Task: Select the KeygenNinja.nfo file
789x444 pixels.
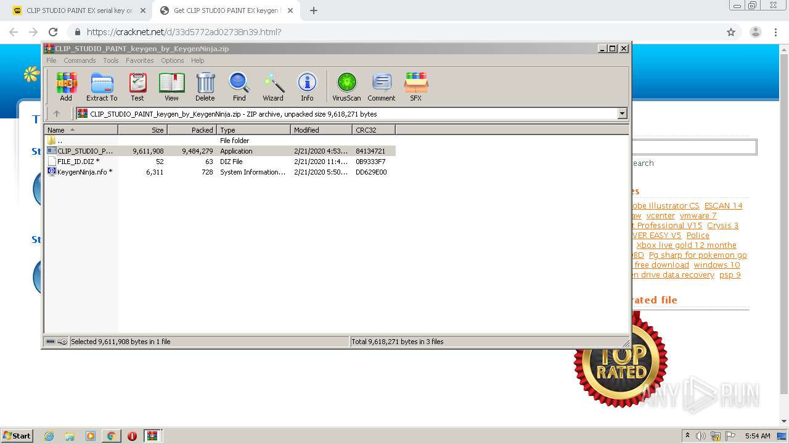Action: [x=220, y=172]
